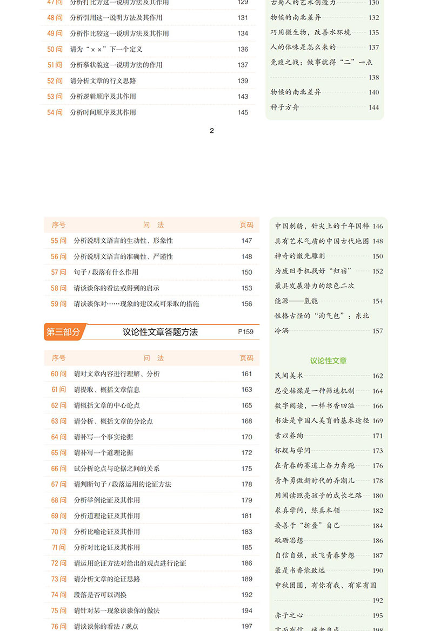Select "67问 请判断句子/段落运用的论证方法"

tap(151, 484)
